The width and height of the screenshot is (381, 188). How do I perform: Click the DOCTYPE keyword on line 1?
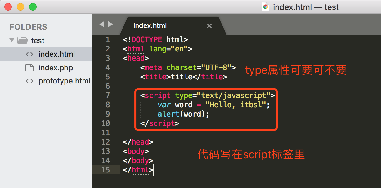pyautogui.click(x=147, y=39)
